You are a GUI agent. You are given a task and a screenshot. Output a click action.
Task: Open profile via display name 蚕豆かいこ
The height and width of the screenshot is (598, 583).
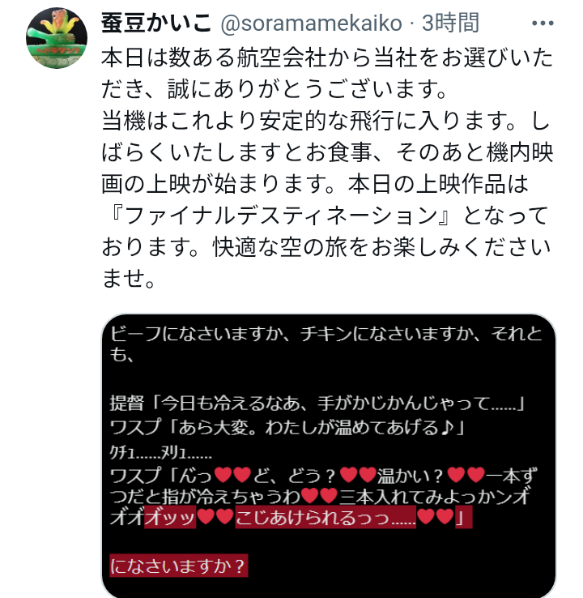pos(156,23)
